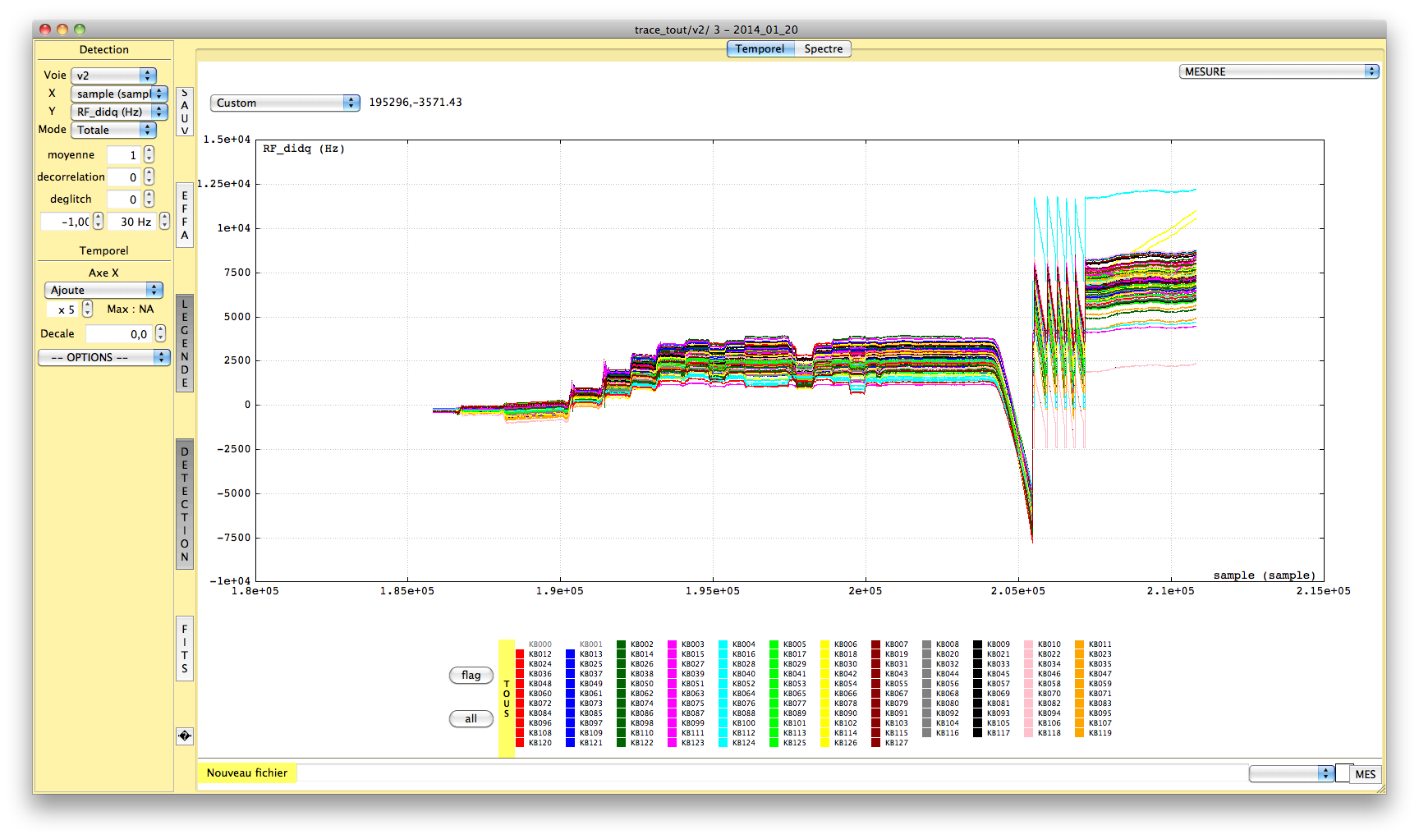Image resolution: width=1419 pixels, height=839 pixels.
Task: Toggle the vertical LEGENDE button
Action: (185, 343)
